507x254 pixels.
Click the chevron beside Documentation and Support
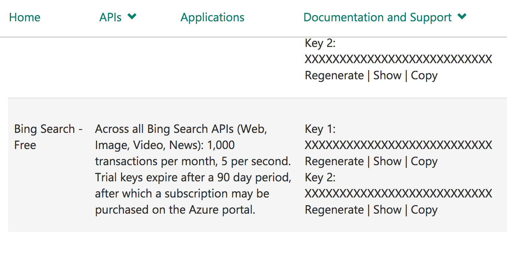462,17
